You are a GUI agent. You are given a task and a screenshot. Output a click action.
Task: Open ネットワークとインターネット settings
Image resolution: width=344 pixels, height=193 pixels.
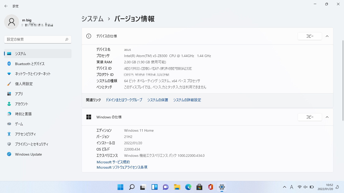(38, 74)
